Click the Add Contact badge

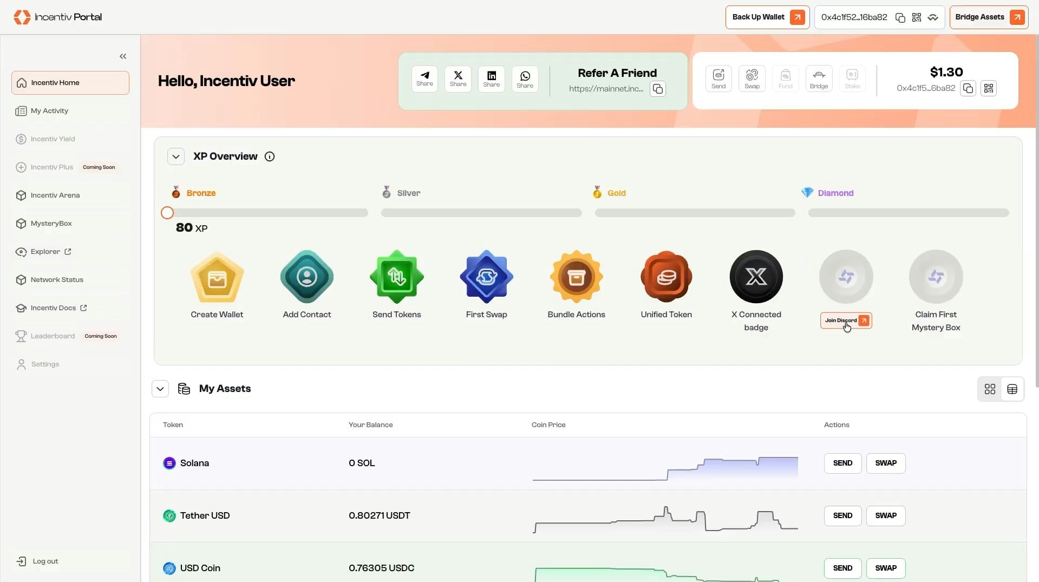307,277
